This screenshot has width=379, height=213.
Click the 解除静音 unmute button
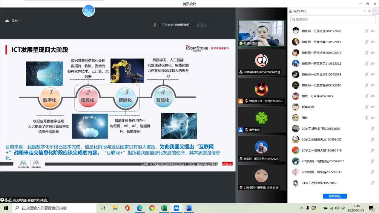(335, 196)
